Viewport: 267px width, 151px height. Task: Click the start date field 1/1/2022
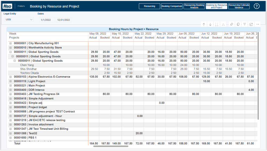point(47,20)
